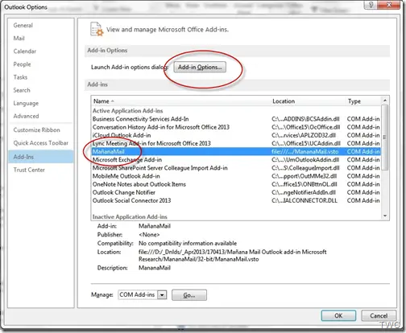The height and width of the screenshot is (333, 406).
Task: Close the Outlook Options dialog
Action: [x=389, y=5]
